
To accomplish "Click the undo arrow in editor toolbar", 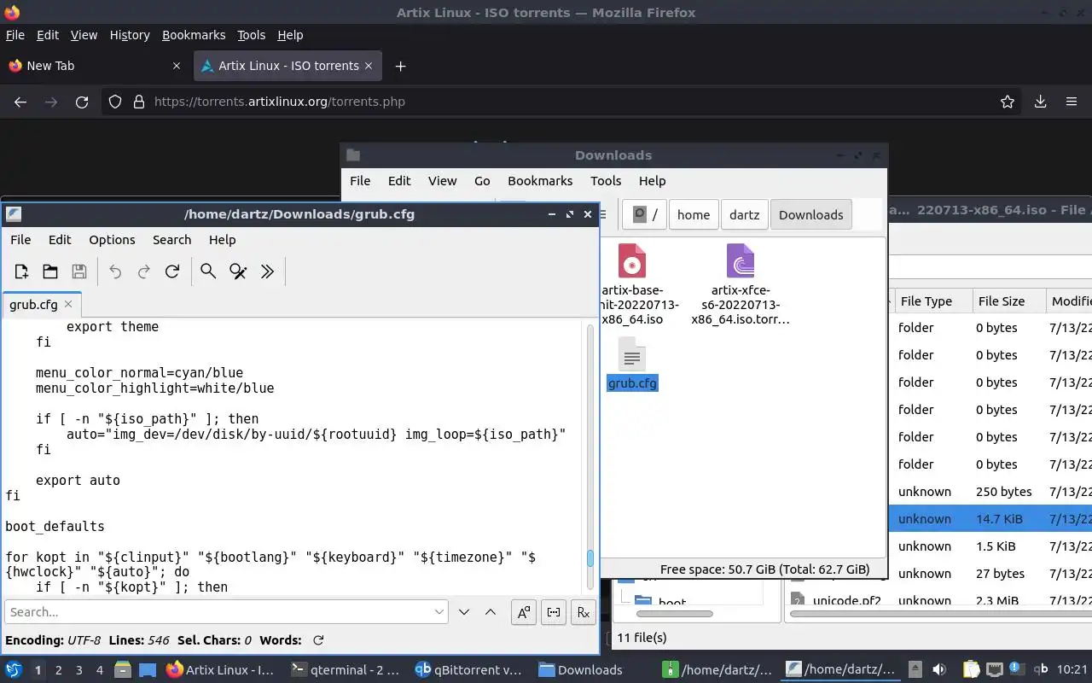I will (115, 271).
